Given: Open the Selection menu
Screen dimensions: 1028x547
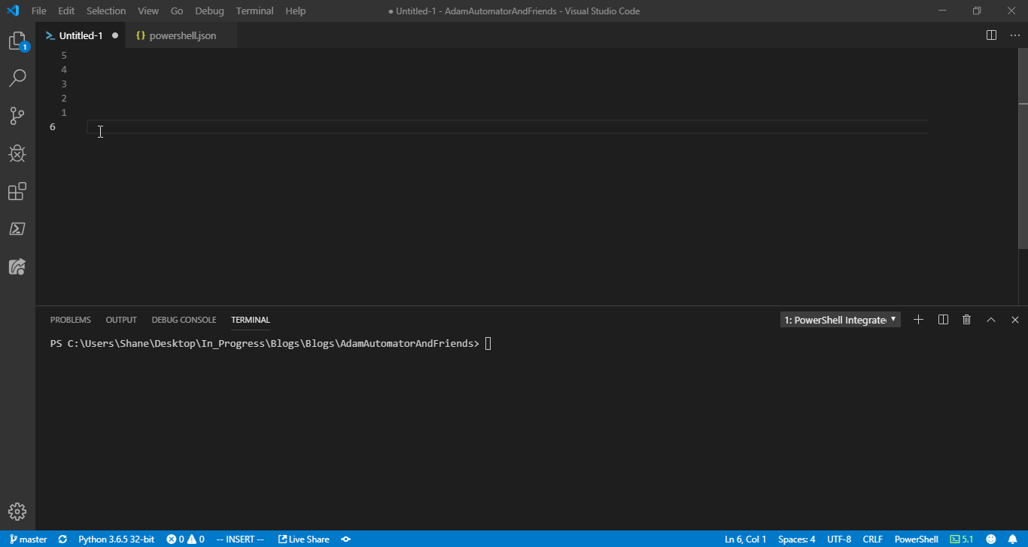Looking at the screenshot, I should pos(106,11).
